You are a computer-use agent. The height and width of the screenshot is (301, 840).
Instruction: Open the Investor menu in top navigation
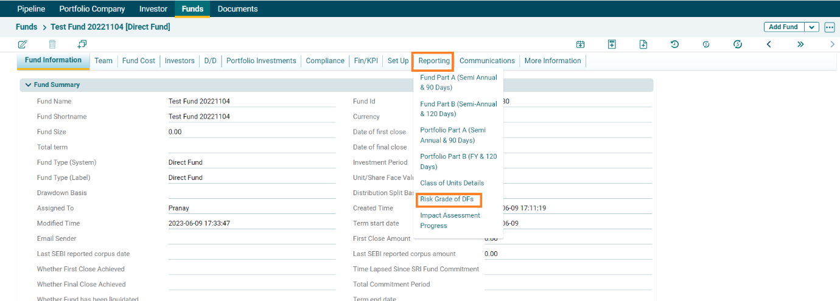click(153, 9)
